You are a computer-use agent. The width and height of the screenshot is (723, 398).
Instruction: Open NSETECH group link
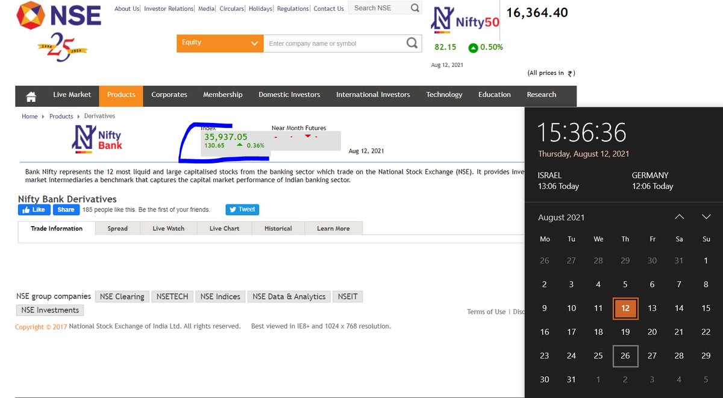172,297
